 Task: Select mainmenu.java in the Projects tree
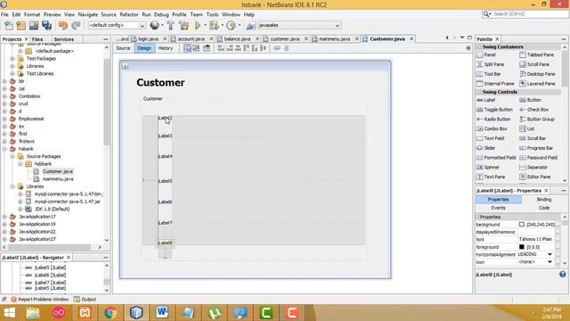tap(58, 179)
